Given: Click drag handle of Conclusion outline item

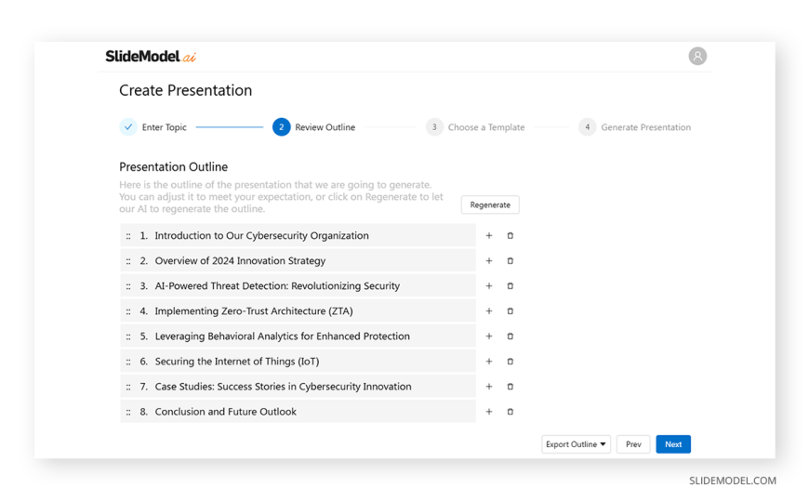Looking at the screenshot, I should pyautogui.click(x=128, y=412).
